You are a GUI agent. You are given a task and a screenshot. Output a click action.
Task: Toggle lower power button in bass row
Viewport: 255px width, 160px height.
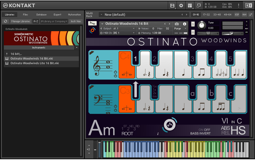[x=116, y=110]
